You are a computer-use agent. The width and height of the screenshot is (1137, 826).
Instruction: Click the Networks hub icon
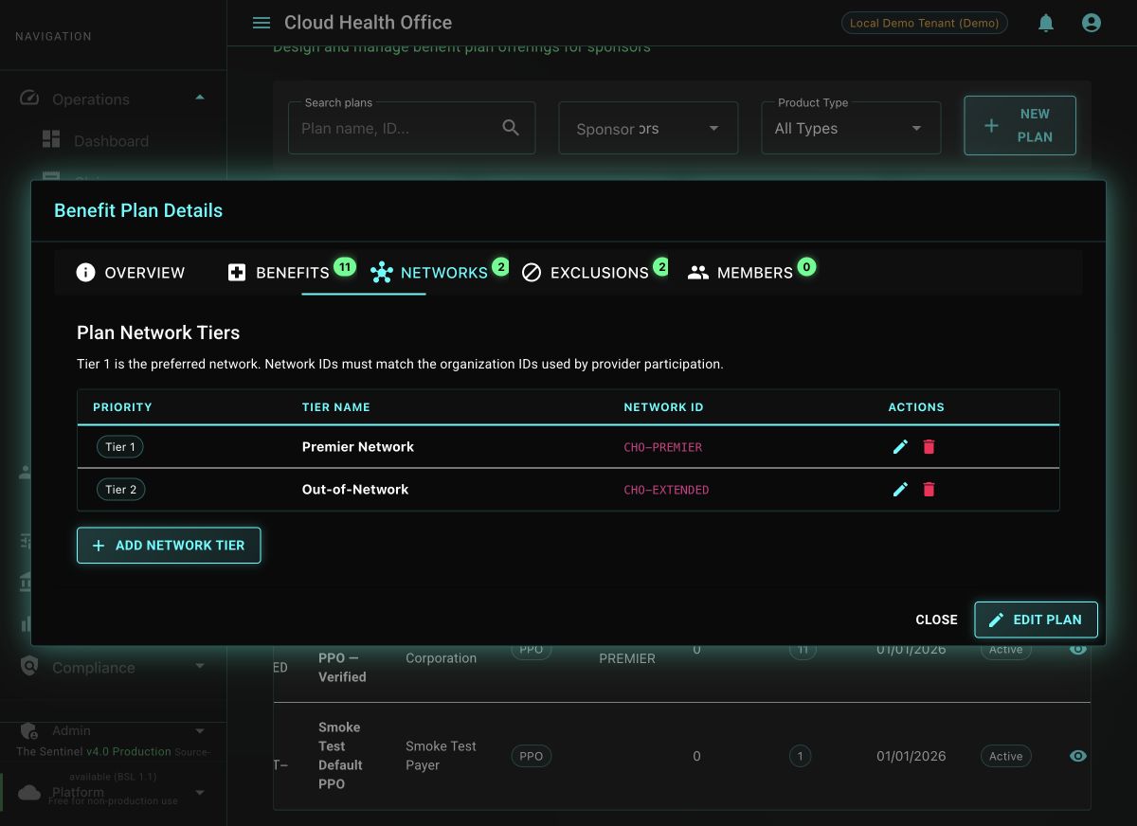pos(381,273)
